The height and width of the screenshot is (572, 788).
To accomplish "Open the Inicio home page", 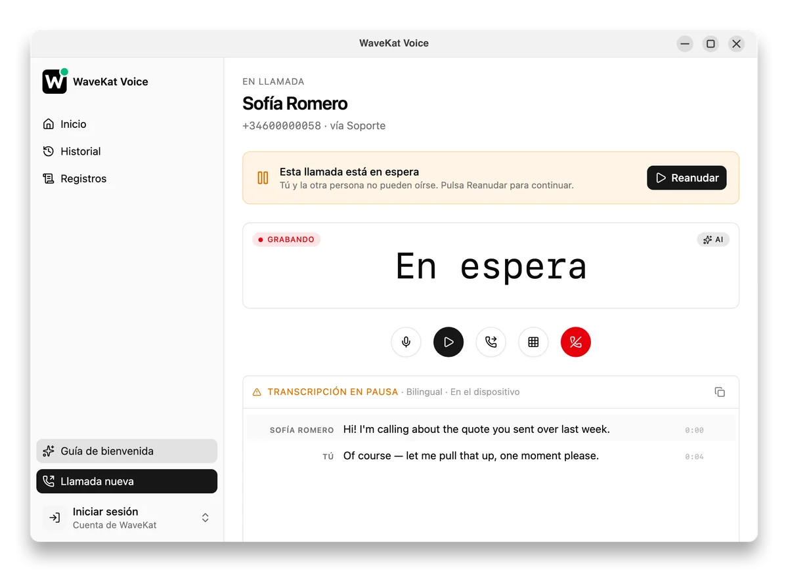I will tap(127, 124).
